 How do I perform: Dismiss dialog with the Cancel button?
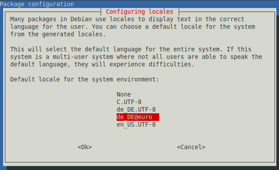click(x=191, y=147)
